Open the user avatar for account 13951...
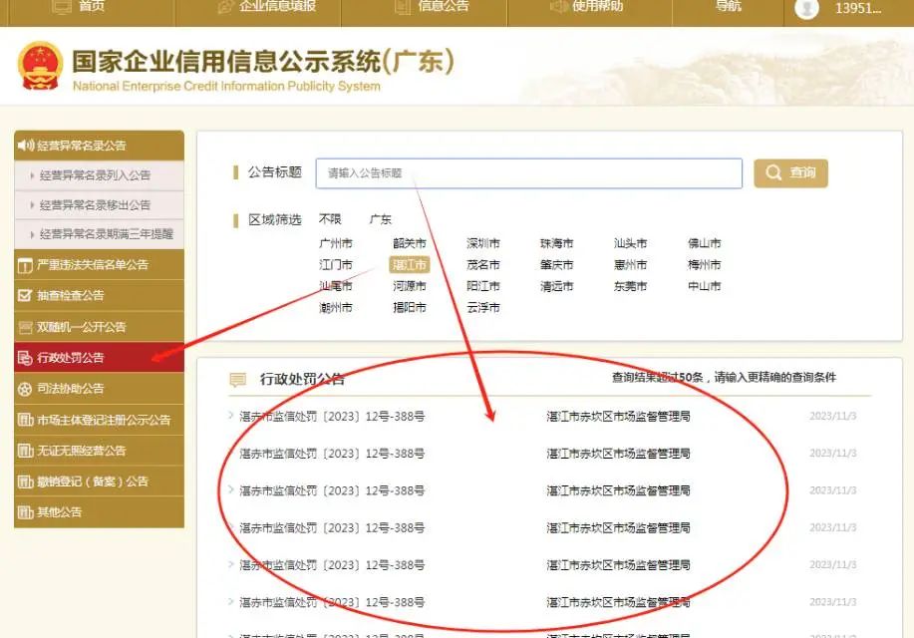 tap(806, 8)
